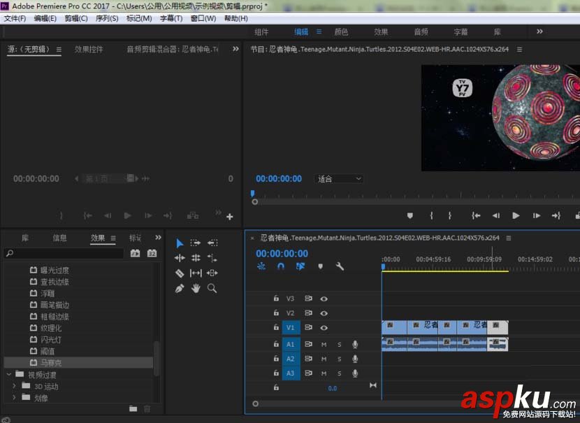Image resolution: width=580 pixels, height=423 pixels.
Task: Toggle V2 track output eye
Action: [x=324, y=313]
